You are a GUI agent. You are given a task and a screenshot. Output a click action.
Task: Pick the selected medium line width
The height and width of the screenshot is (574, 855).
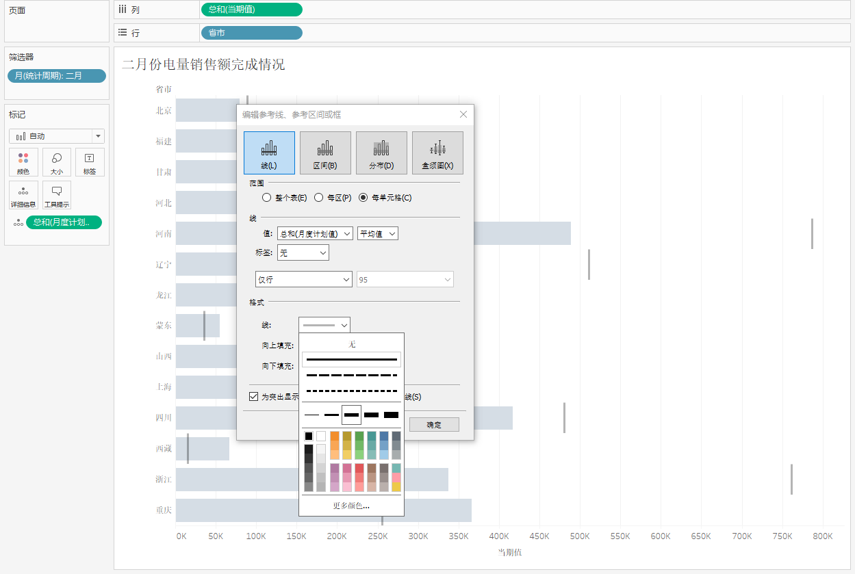point(351,415)
